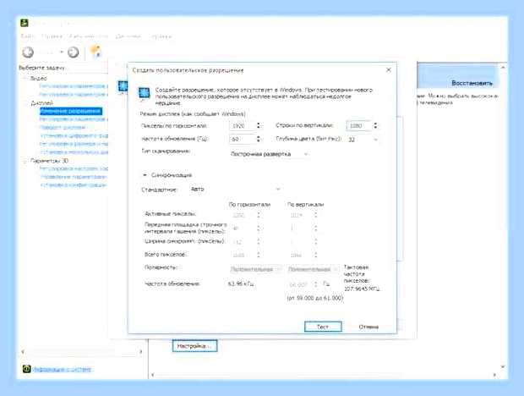Open the Информация о системе link
Image resolution: width=524 pixels, height=396 pixels.
63,369
